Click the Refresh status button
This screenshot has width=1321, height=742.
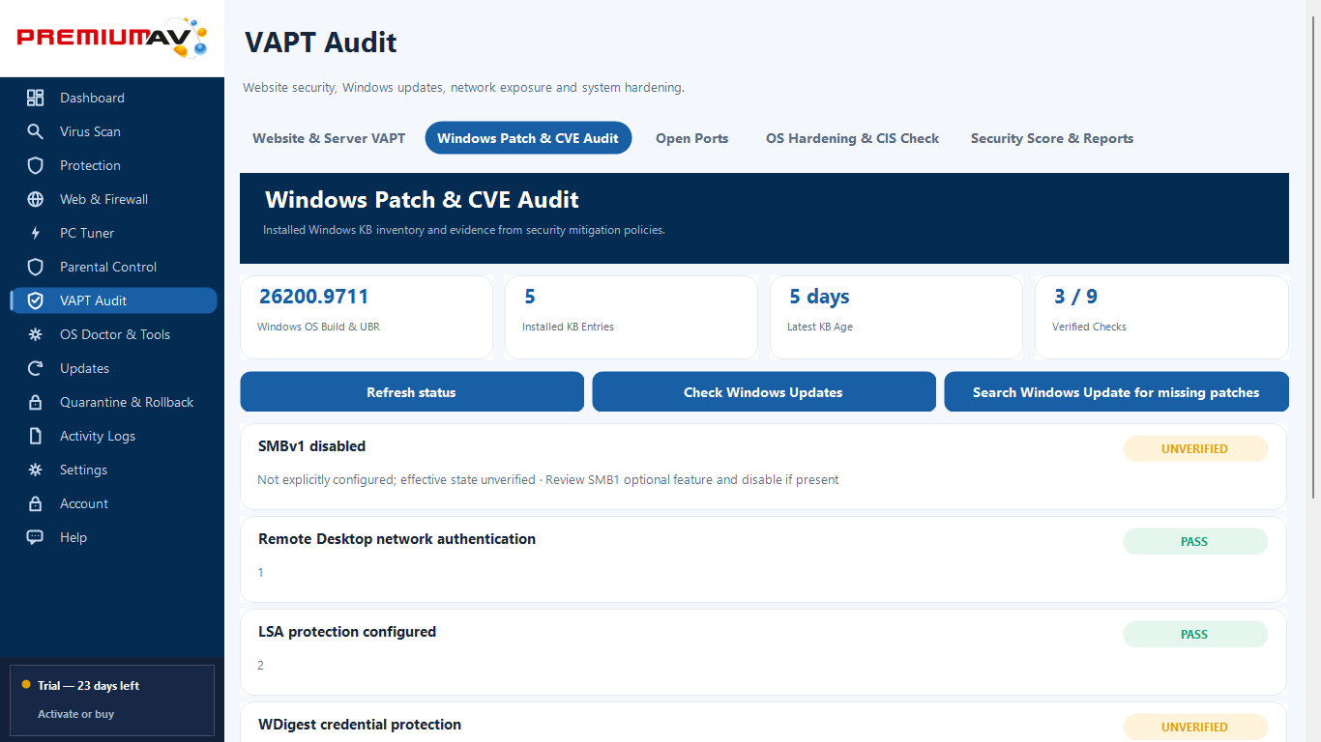(x=412, y=392)
